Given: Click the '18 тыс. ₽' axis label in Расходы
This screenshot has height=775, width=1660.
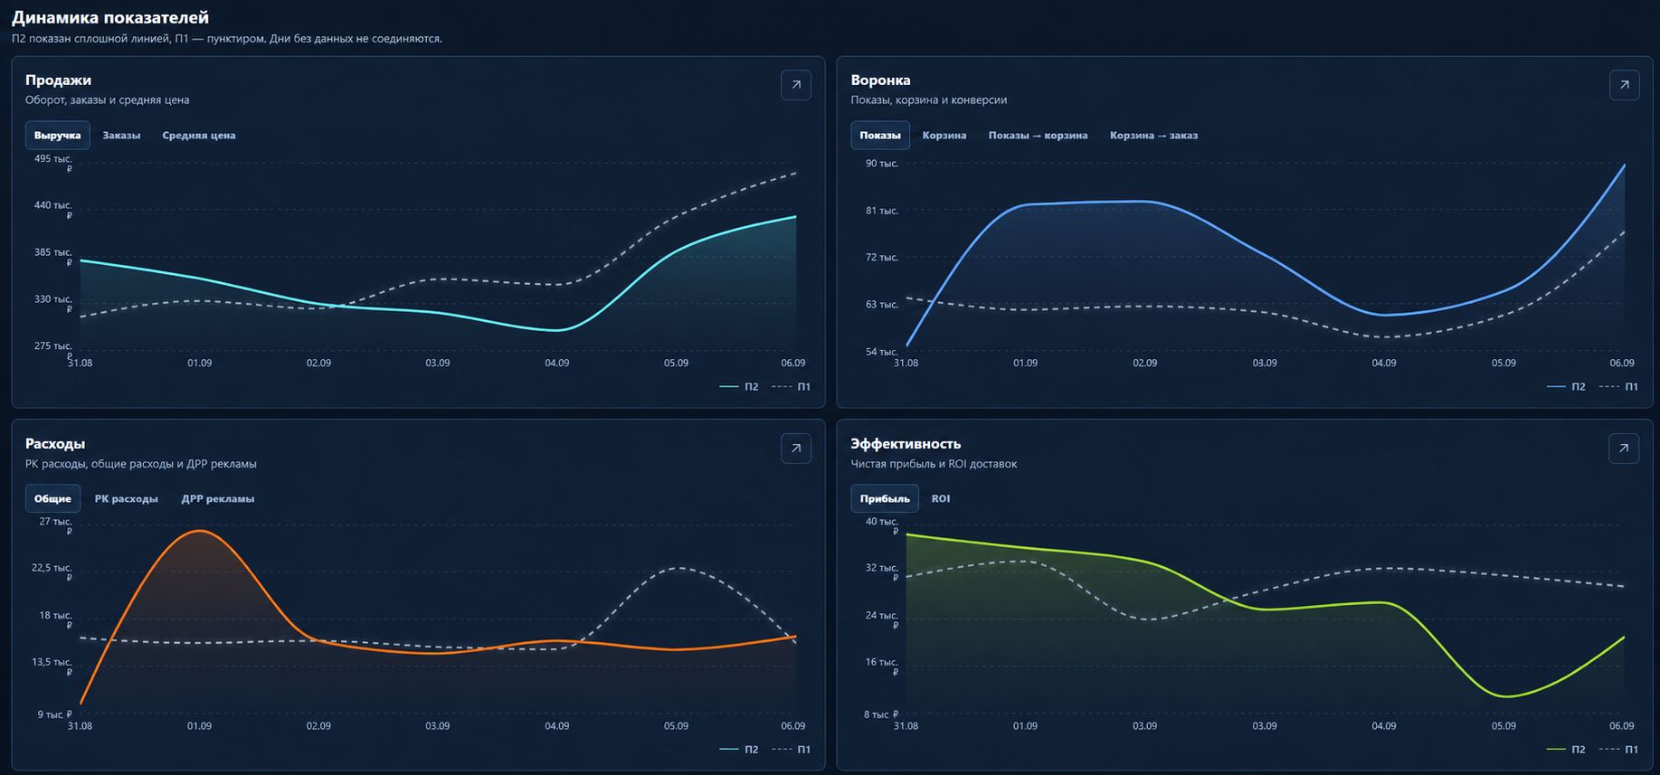Looking at the screenshot, I should [x=55, y=620].
